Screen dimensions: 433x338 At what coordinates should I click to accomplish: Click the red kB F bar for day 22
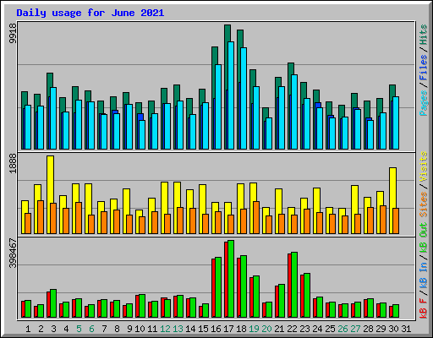coord(289,286)
